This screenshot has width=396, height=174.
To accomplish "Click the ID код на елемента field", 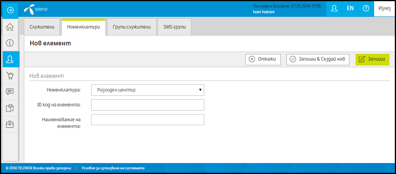I will 148,105.
